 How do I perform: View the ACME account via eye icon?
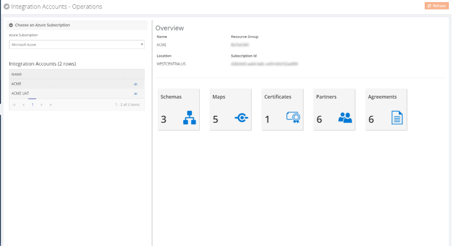coord(135,84)
